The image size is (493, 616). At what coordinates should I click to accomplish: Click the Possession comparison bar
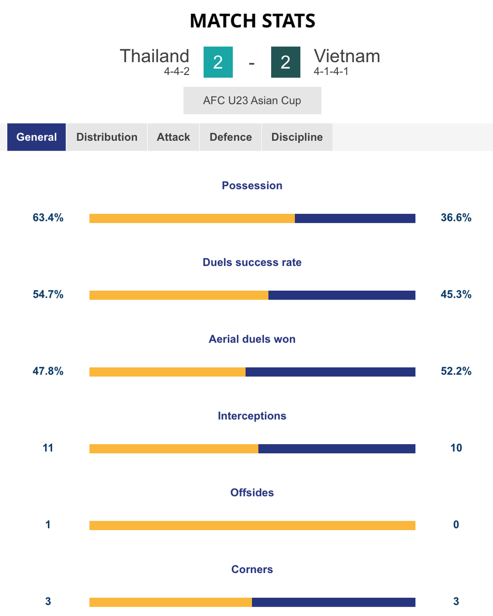pos(252,218)
